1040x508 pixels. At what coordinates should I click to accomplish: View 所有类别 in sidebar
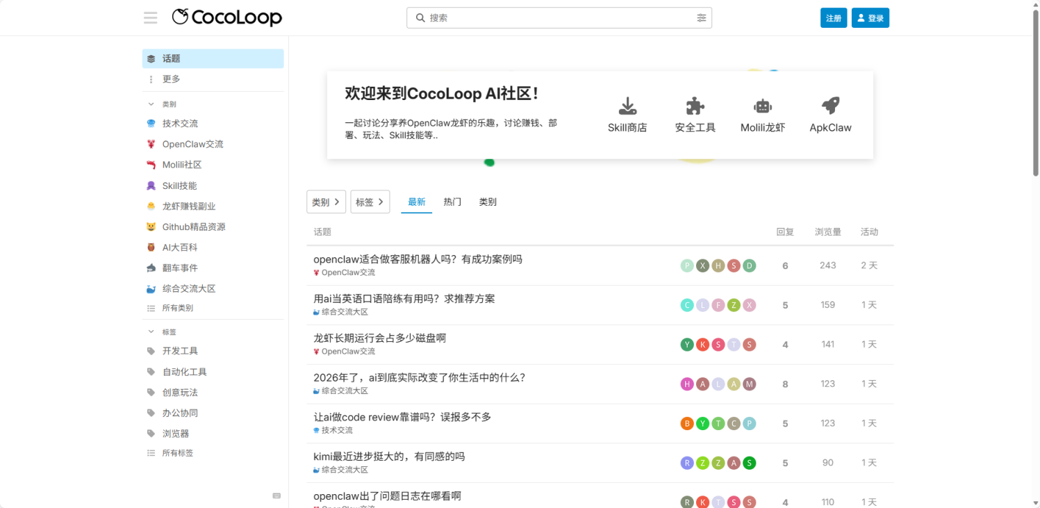(x=213, y=308)
